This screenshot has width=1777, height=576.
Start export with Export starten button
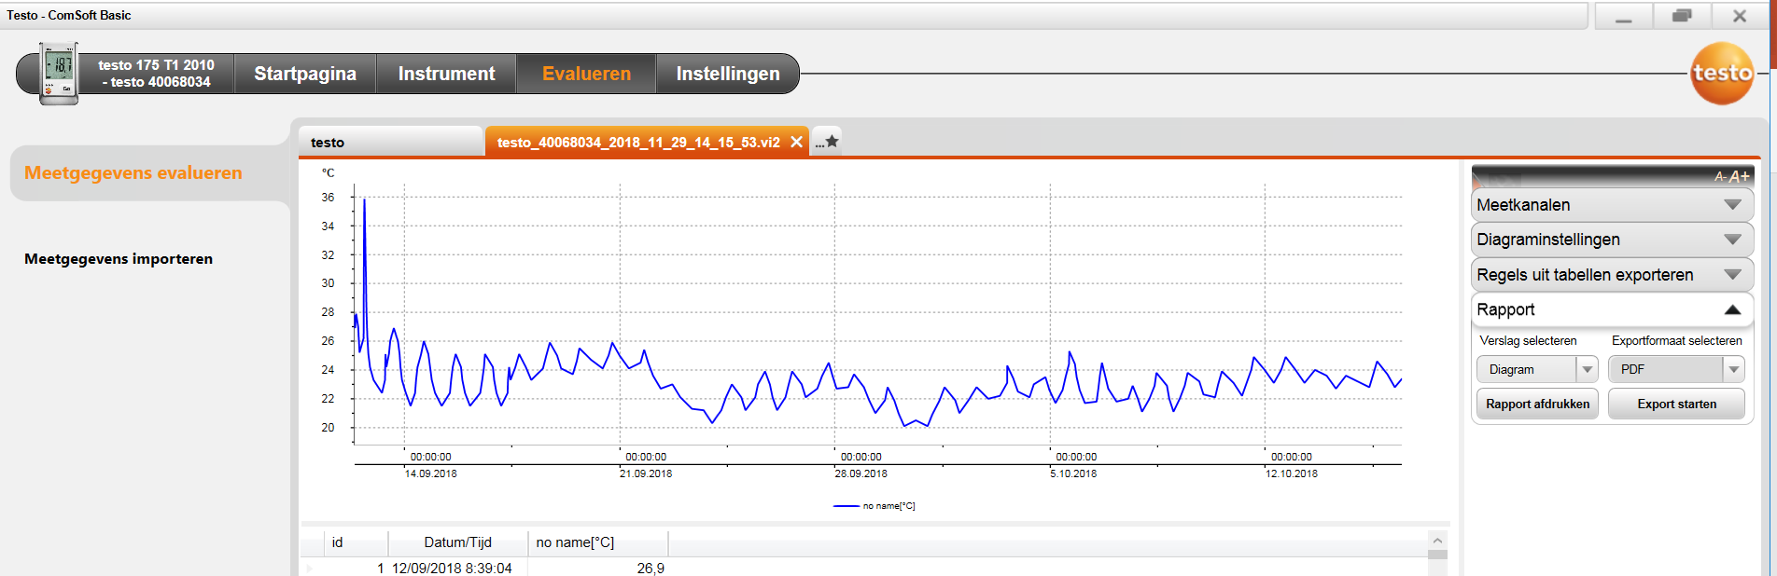[x=1676, y=404]
